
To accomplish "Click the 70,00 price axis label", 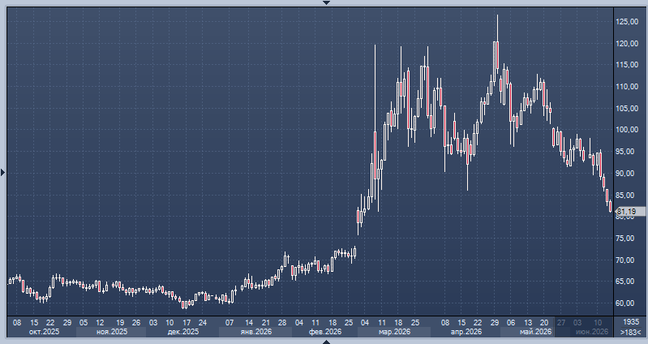I will (x=625, y=260).
